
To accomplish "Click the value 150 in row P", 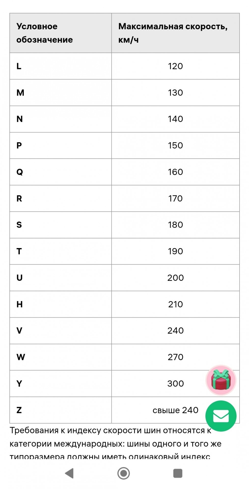I will (x=175, y=145).
